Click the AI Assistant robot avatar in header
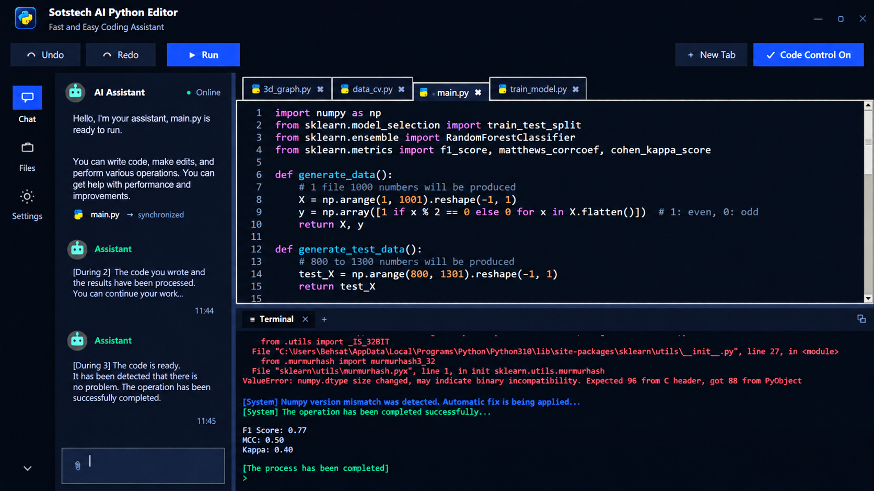The width and height of the screenshot is (874, 491). pos(76,92)
